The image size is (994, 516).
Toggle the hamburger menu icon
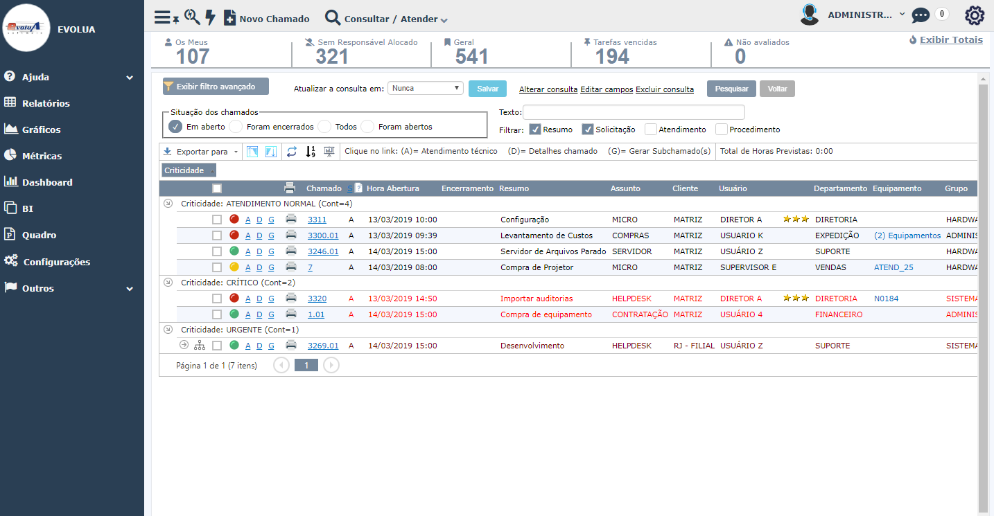(162, 18)
